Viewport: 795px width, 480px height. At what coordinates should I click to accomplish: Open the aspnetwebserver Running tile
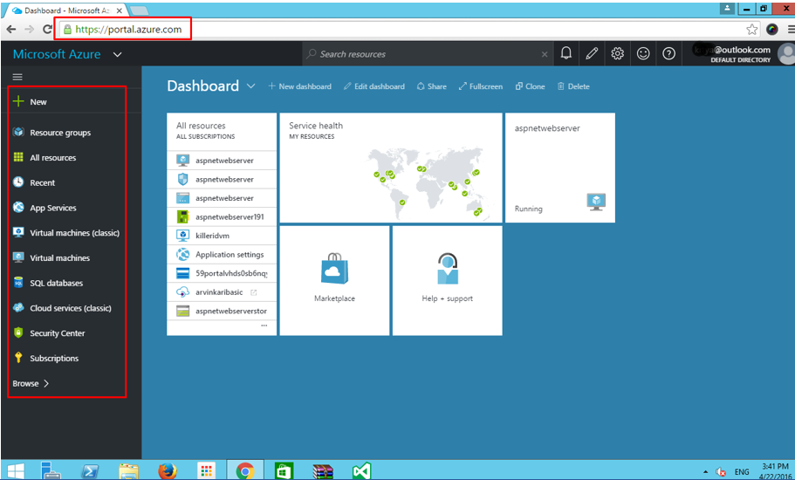tap(560, 168)
